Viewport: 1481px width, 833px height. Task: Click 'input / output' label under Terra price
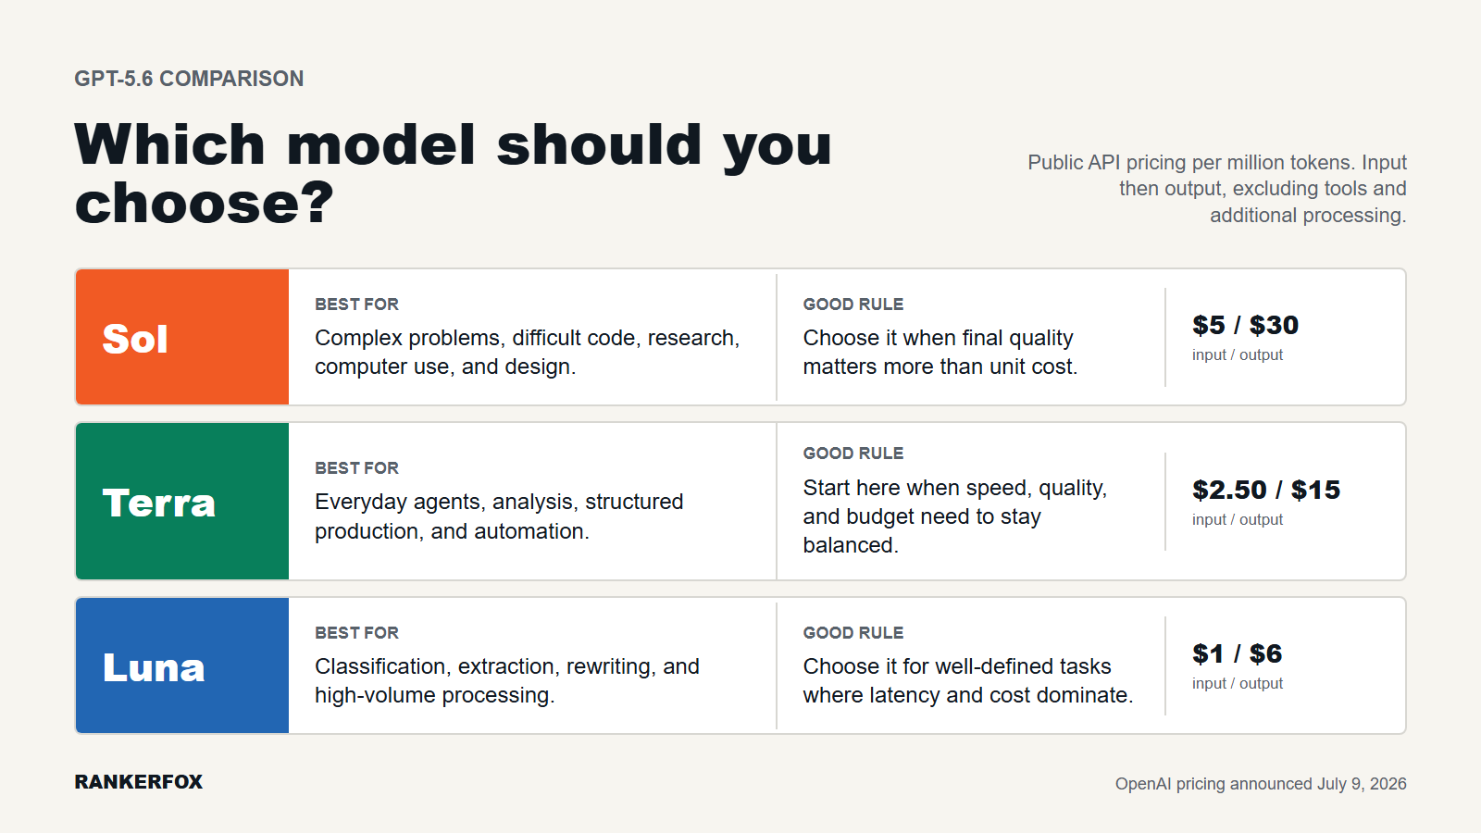click(1238, 520)
